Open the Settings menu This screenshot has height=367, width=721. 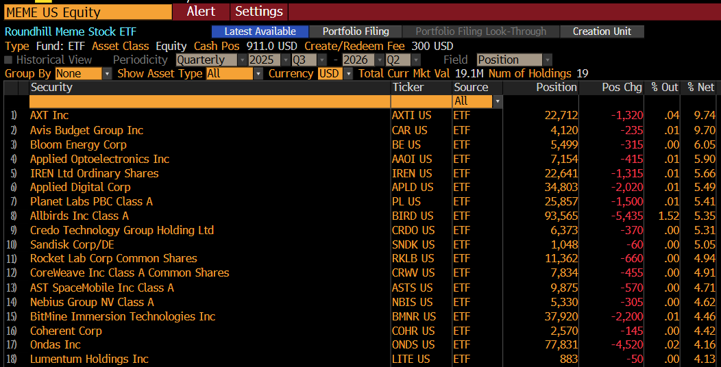click(259, 12)
